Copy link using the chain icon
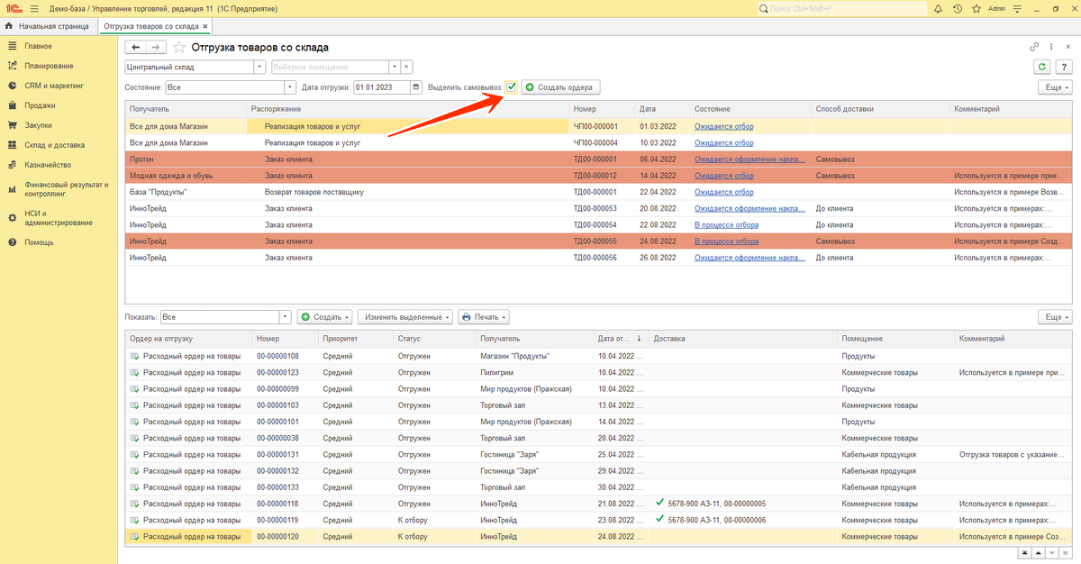Screen dimensions: 1081x564 tap(1035, 47)
